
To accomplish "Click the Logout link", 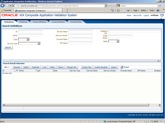I will (x=146, y=15).
